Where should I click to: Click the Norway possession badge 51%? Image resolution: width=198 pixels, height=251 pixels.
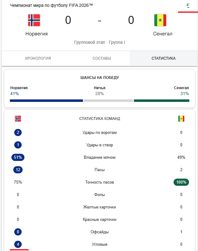pos(18,157)
